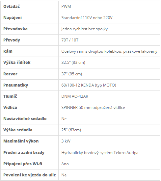Click the Povolení ke vjezdu do ulic label
The width and height of the screenshot is (161, 181).
tap(30, 175)
